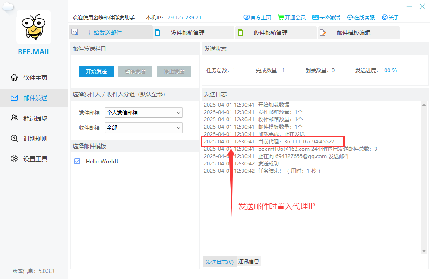Click log line 当前代理: 36.111.167.94:45527

tap(269, 141)
